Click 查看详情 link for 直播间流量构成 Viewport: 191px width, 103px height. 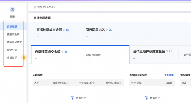tap(169, 75)
